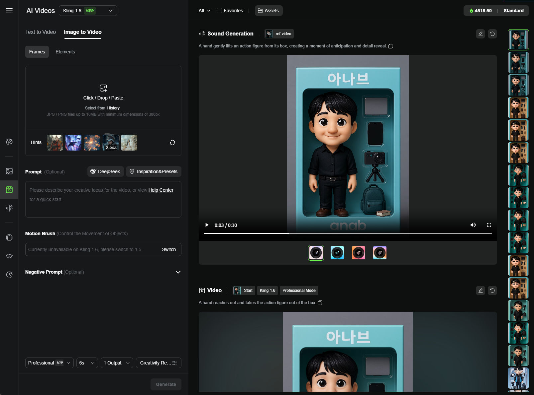This screenshot has width=534, height=395.
Task: Click Switch to Kling 1.5
Action: pos(169,249)
